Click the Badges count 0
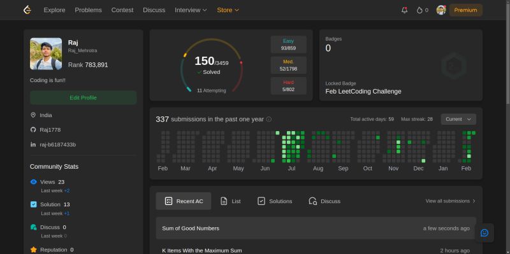This screenshot has height=254, width=510. coord(328,48)
